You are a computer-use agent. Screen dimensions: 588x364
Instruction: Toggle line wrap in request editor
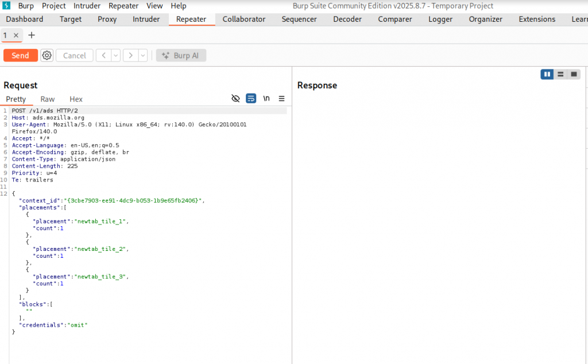(251, 99)
